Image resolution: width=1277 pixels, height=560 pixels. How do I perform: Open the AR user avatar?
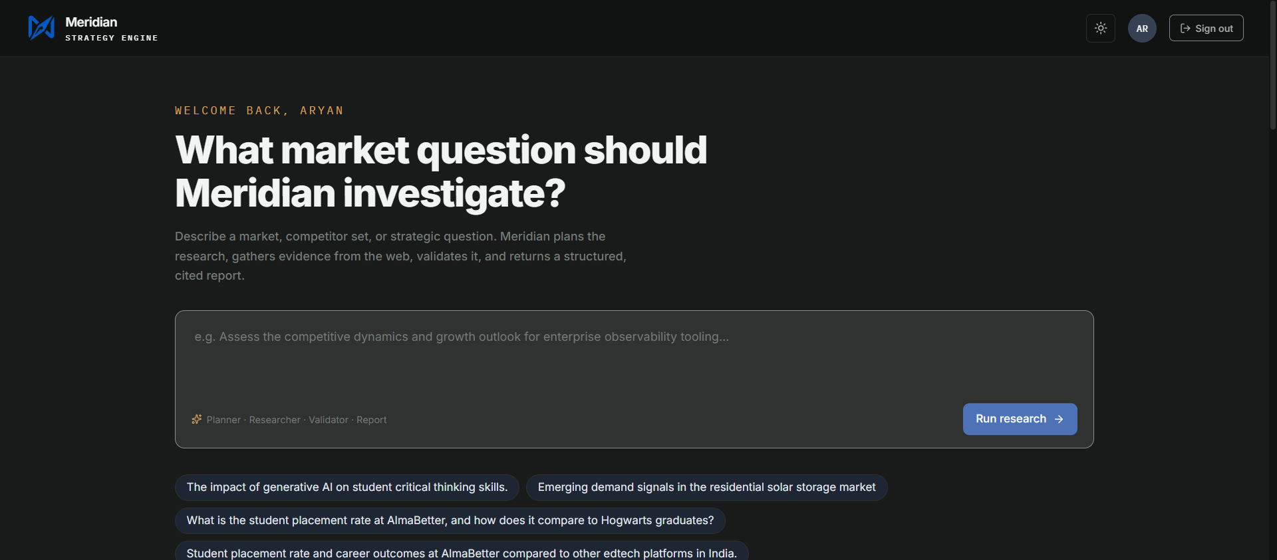(x=1142, y=29)
